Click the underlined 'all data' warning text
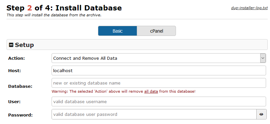 pyautogui.click(x=151, y=91)
